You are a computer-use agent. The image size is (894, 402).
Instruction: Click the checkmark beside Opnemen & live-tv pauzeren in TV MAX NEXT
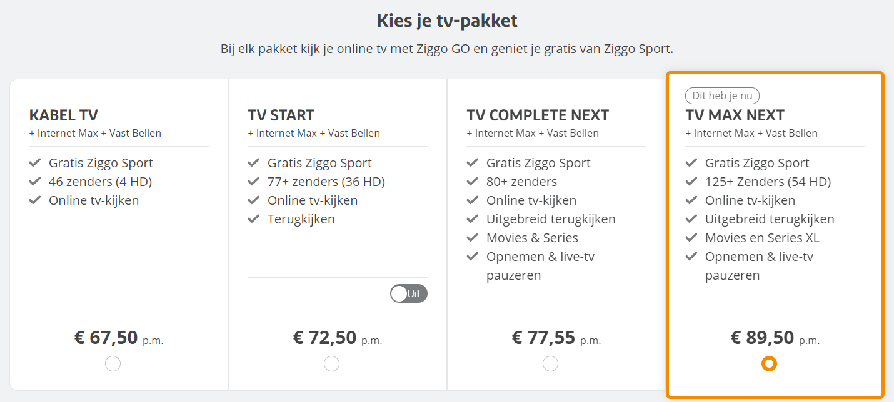691,256
